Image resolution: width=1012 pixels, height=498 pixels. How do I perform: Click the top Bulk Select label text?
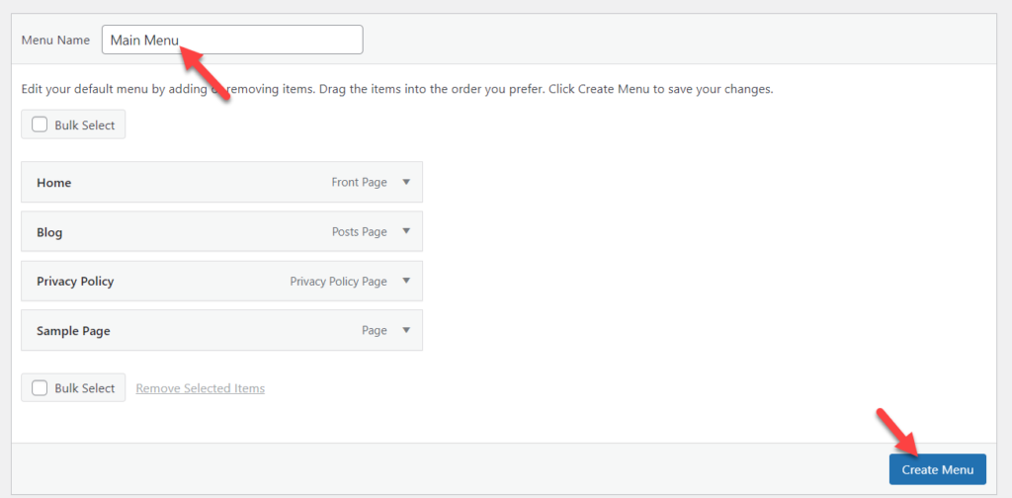[85, 125]
